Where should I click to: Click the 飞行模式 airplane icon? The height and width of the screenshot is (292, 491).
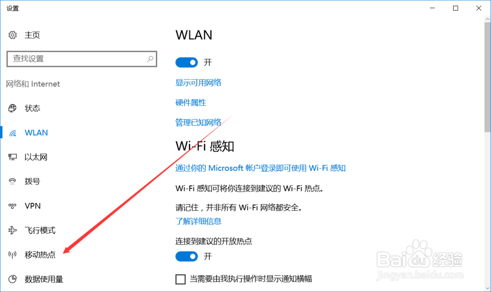click(13, 230)
